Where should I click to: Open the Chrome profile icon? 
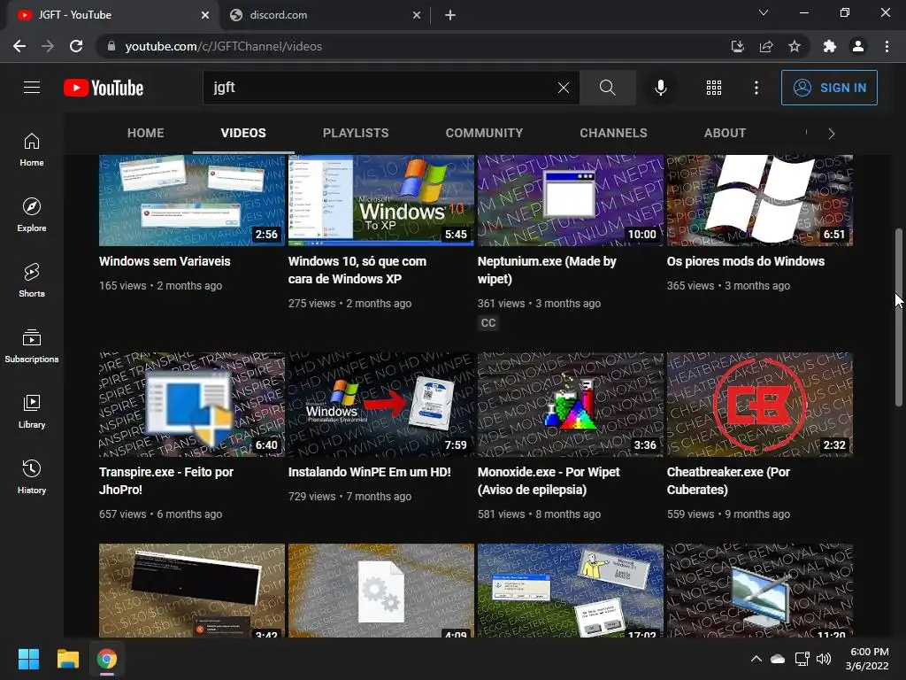(858, 46)
